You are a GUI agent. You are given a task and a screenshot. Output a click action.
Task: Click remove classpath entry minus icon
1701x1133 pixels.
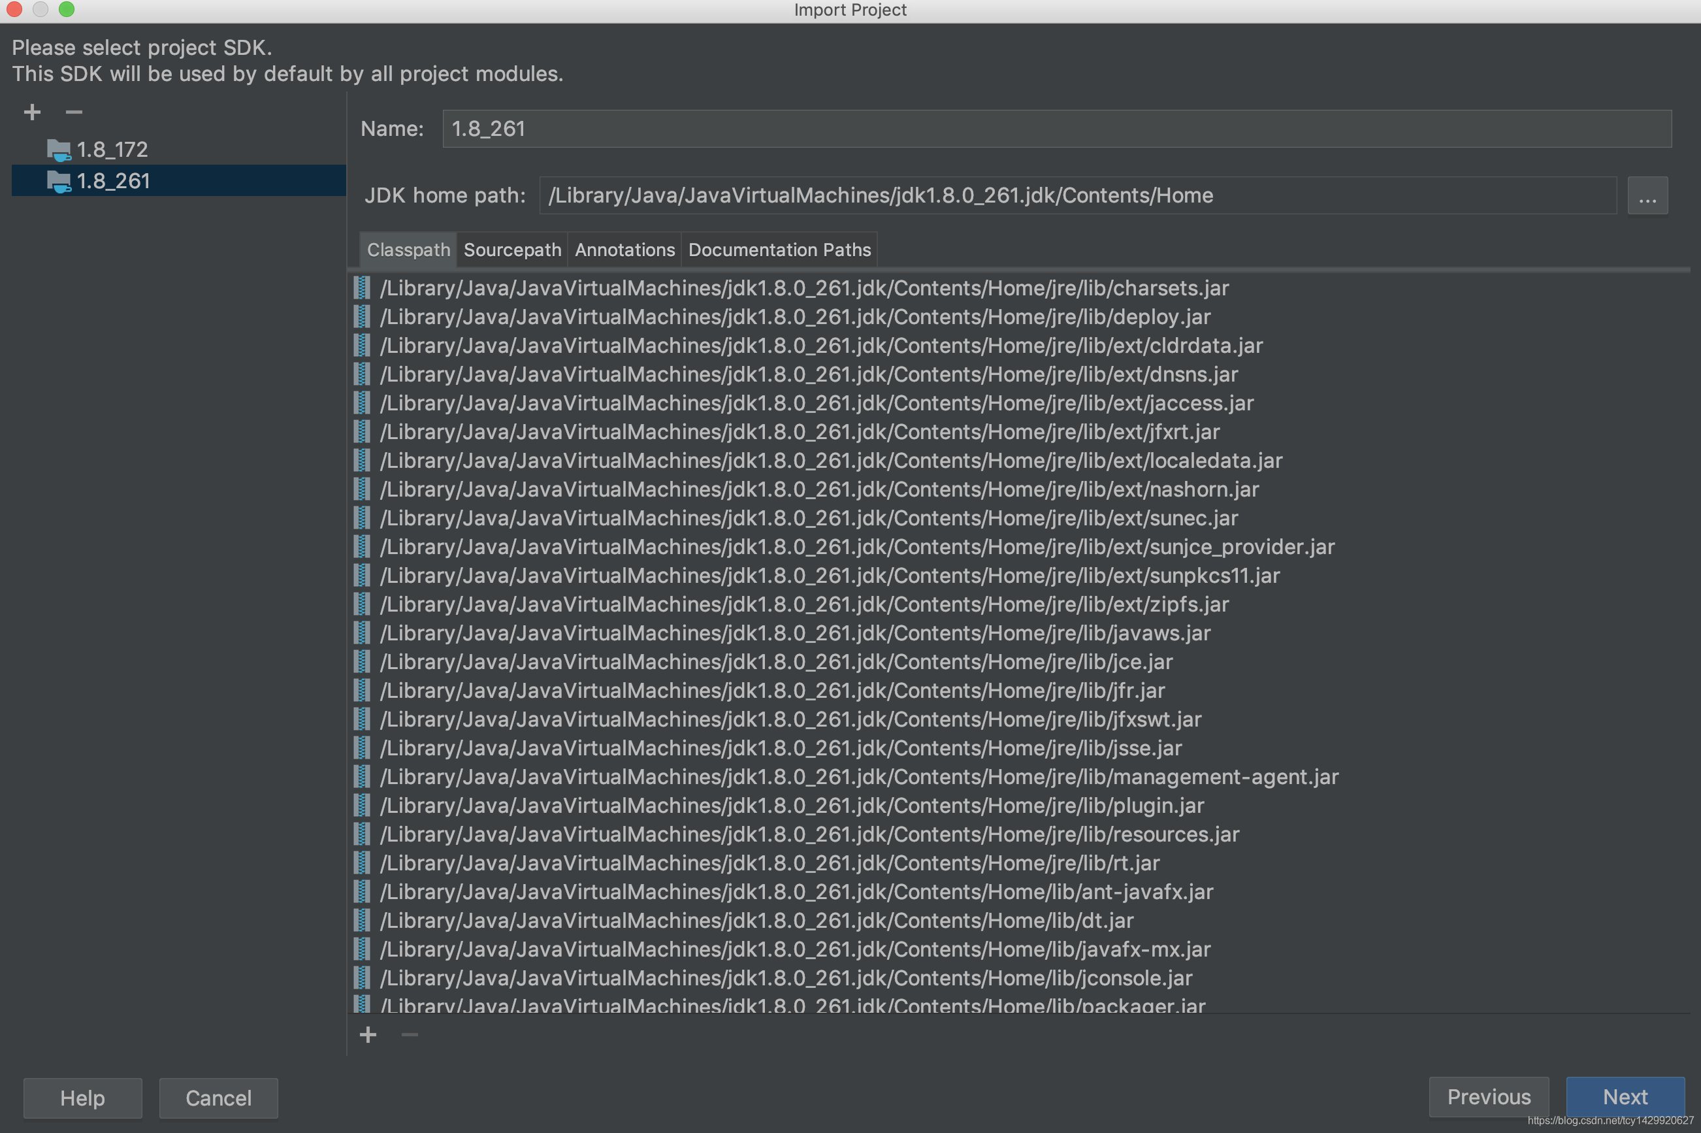pyautogui.click(x=410, y=1035)
